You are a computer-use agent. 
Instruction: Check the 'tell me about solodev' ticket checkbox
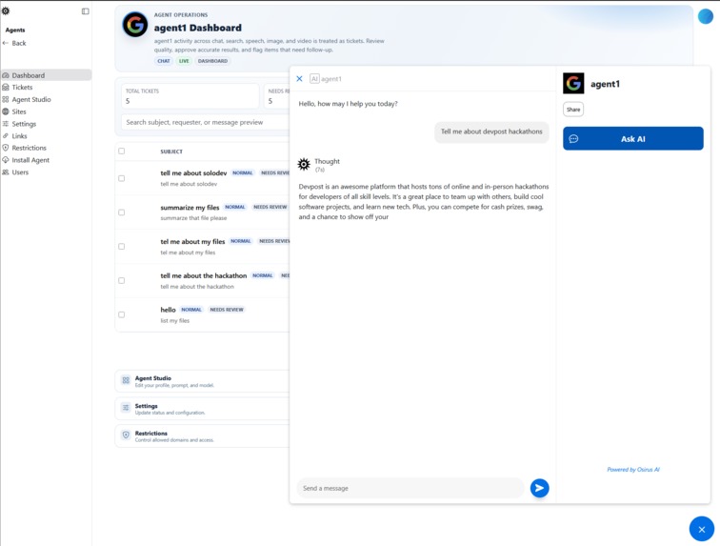point(122,178)
